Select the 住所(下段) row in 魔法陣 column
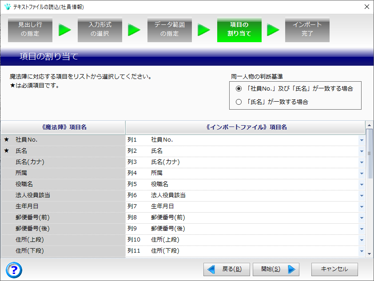 click(63, 251)
